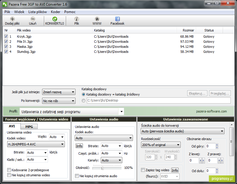Open the Pomoc menu
The image size is (237, 184).
[70, 12]
